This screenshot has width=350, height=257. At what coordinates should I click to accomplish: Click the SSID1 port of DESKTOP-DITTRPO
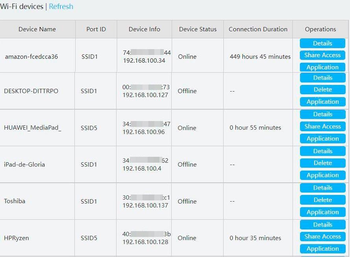[x=89, y=91]
